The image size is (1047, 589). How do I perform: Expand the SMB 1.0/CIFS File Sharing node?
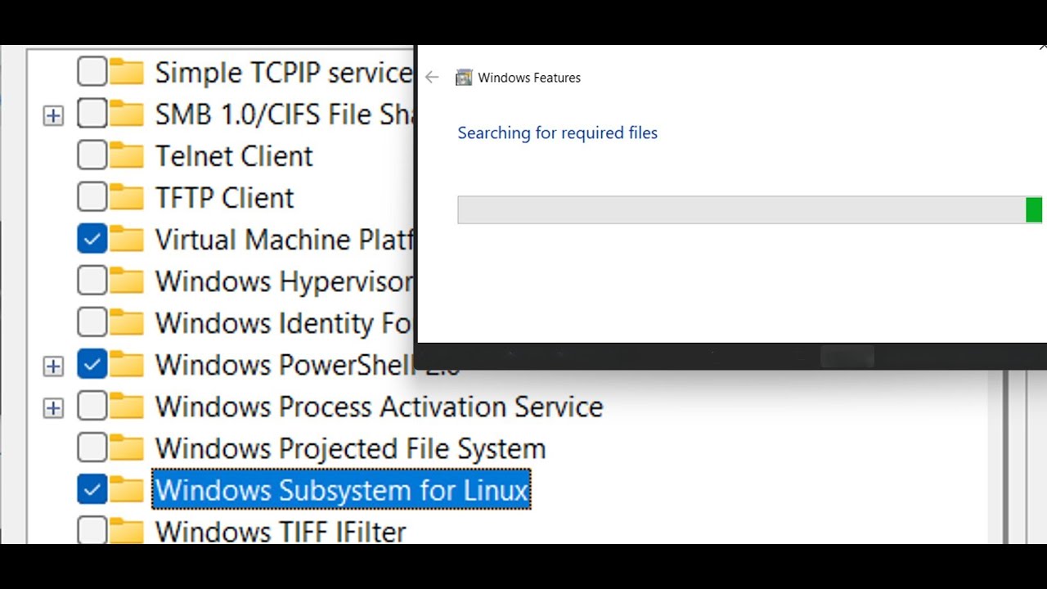pos(53,115)
